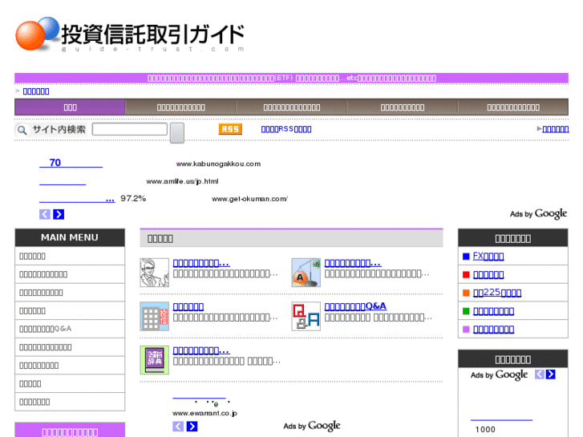Screen dimensions: 583x437
Task: Open title link beside the dictionary book thumbnail
Action: pyautogui.click(x=201, y=350)
